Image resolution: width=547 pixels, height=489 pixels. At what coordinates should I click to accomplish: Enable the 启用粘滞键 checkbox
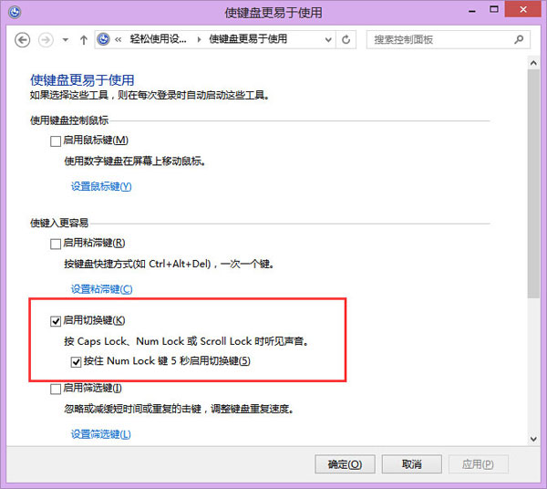point(57,244)
